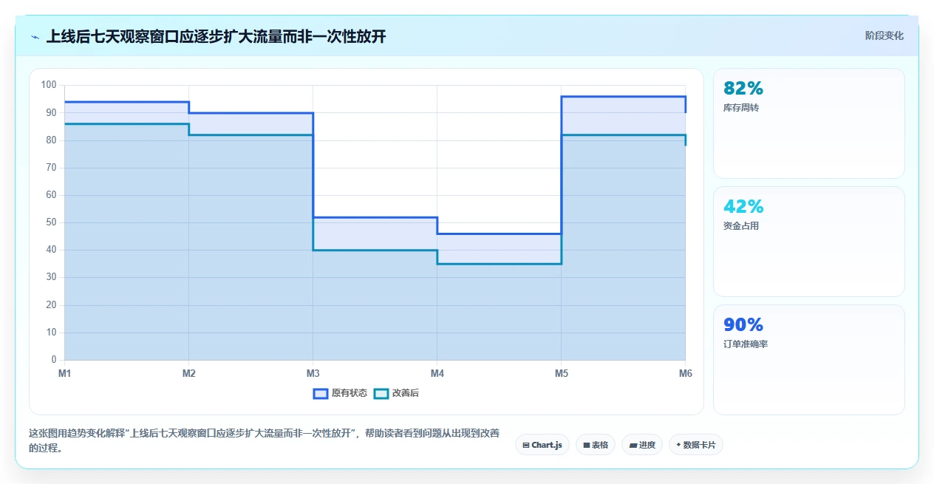
Task: Click the M2 x-axis label
Action: pos(189,374)
